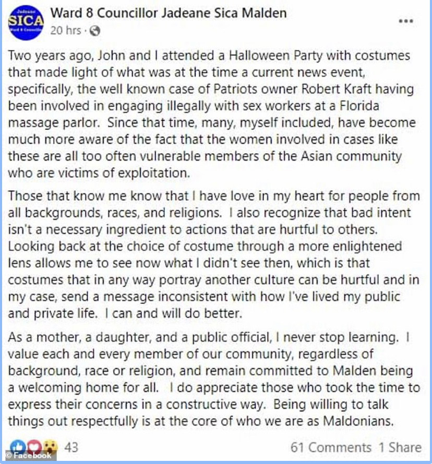Click the paragraph starting 'As a mother'

(214, 379)
